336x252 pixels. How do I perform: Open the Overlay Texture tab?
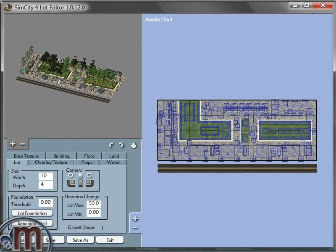click(51, 163)
